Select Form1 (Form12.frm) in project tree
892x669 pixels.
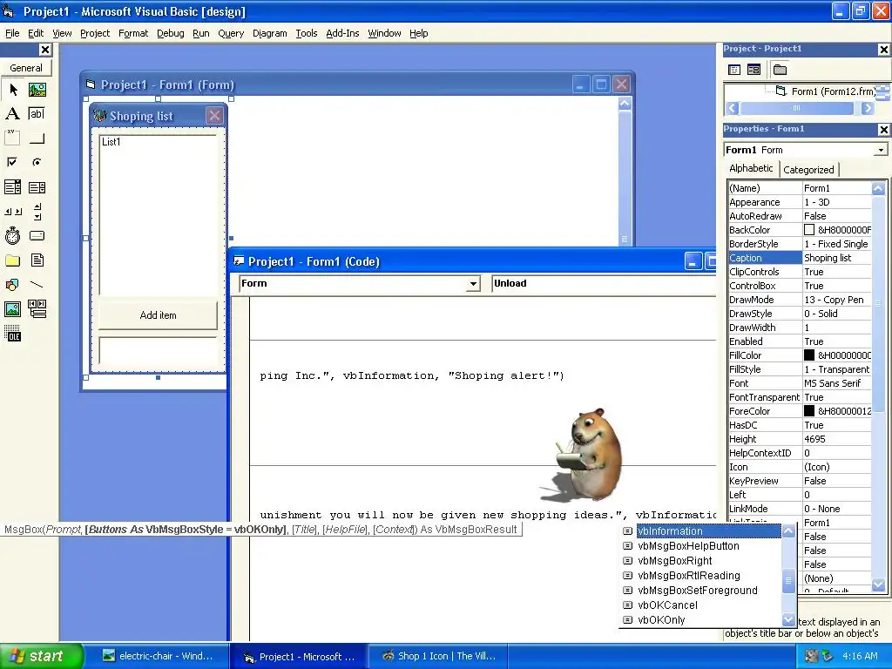click(834, 91)
